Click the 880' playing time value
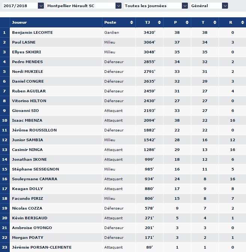 pos(149,189)
